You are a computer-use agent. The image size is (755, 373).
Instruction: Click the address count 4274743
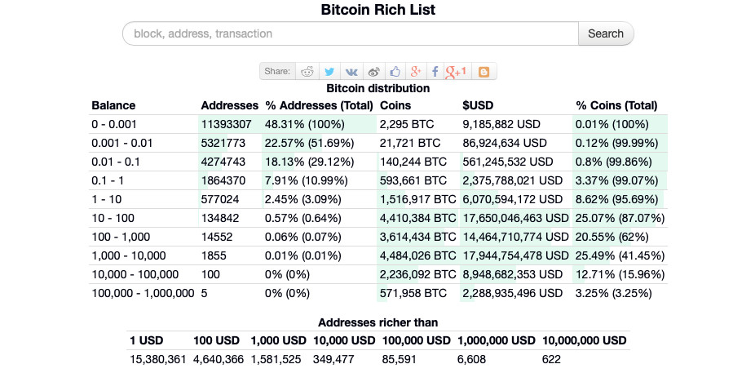pos(223,162)
